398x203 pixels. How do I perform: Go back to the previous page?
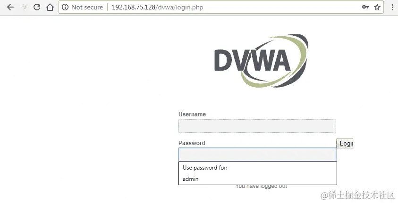click(10, 7)
